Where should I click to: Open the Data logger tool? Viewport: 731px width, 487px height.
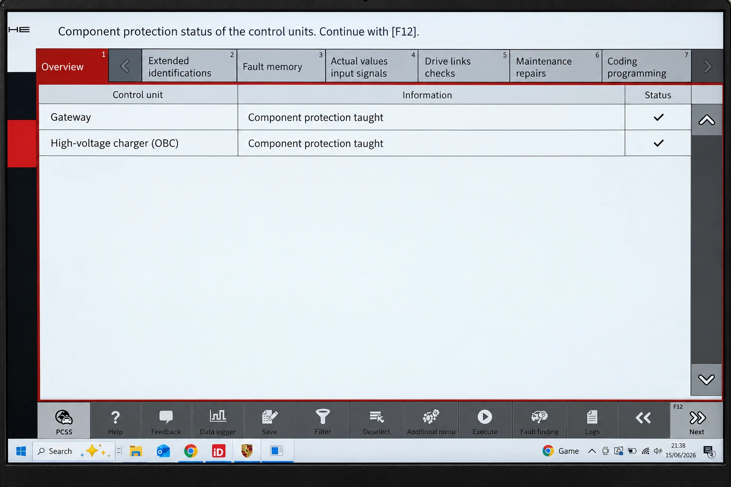click(218, 420)
